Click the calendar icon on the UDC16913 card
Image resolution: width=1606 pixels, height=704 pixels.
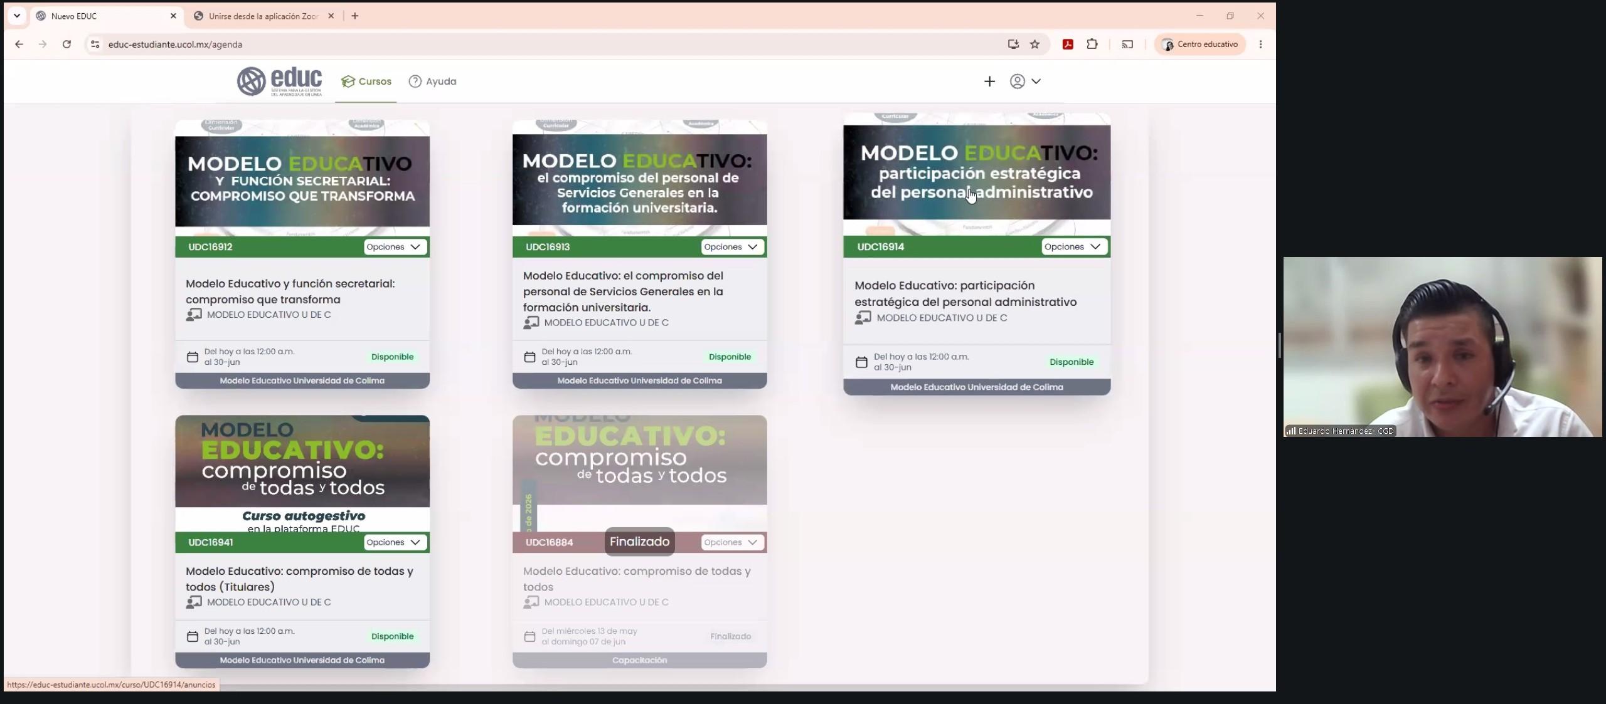[530, 357]
